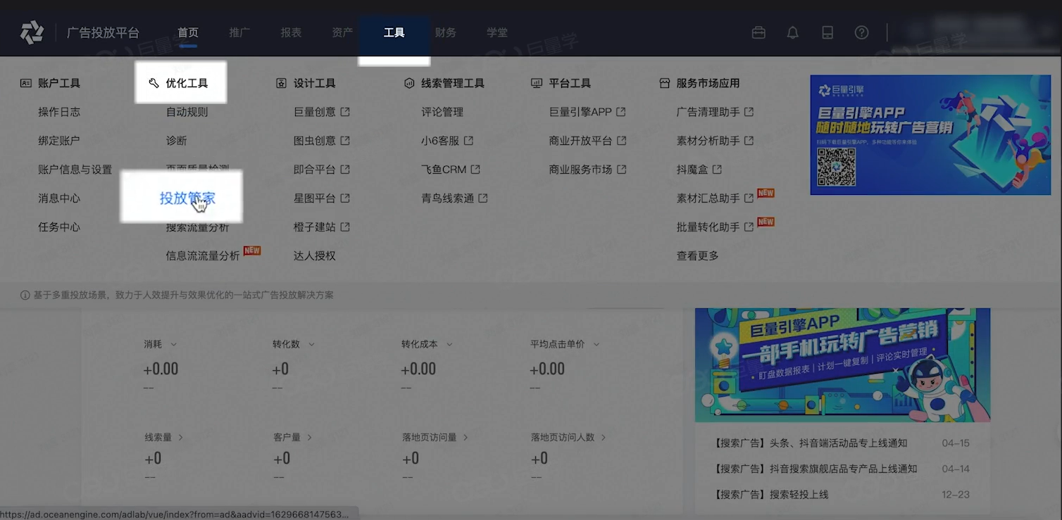The width and height of the screenshot is (1062, 520).
Task: Open notice 头条、抖音端活动品专上线通知
Action: tap(811, 443)
